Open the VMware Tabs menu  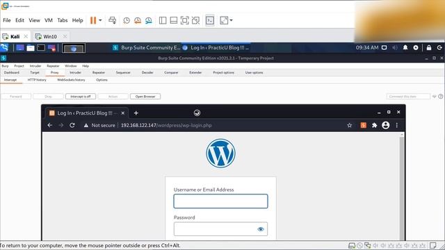(x=63, y=20)
